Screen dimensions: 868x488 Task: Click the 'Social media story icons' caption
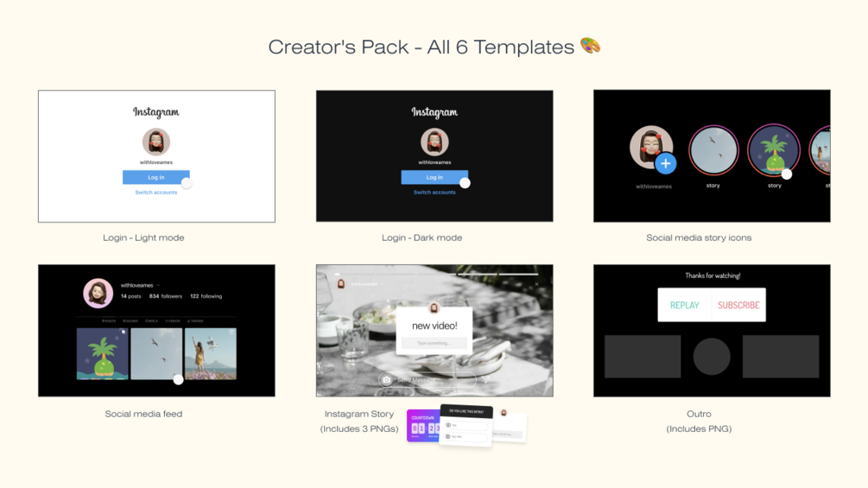click(699, 238)
